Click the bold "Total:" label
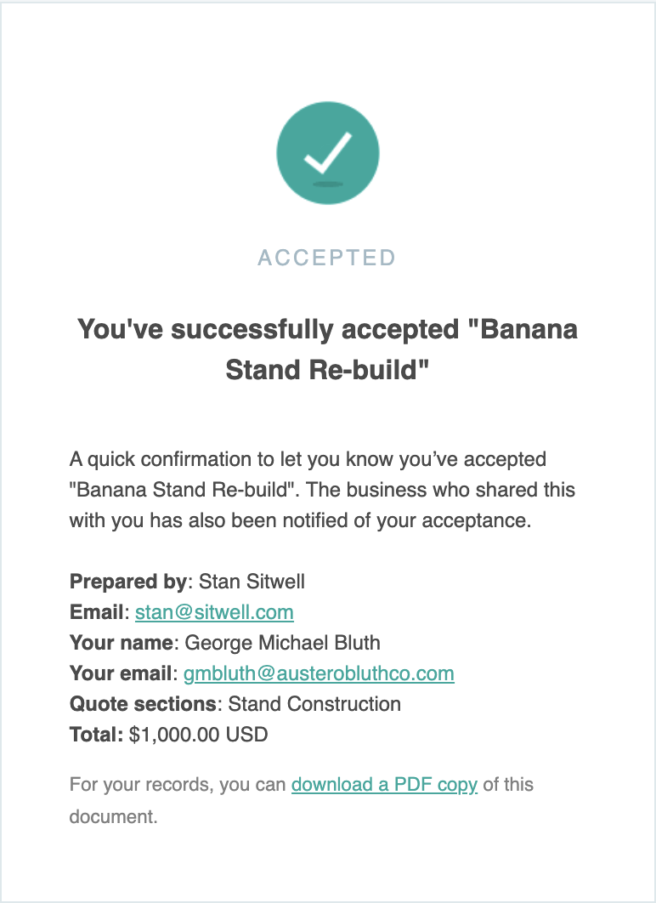The height and width of the screenshot is (903, 656). click(x=96, y=735)
